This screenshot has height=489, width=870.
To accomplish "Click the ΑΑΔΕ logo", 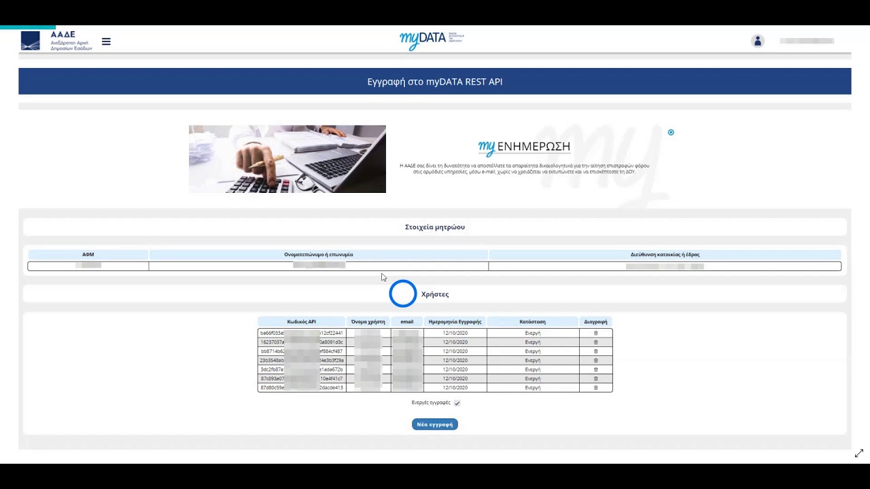I will tap(56, 41).
